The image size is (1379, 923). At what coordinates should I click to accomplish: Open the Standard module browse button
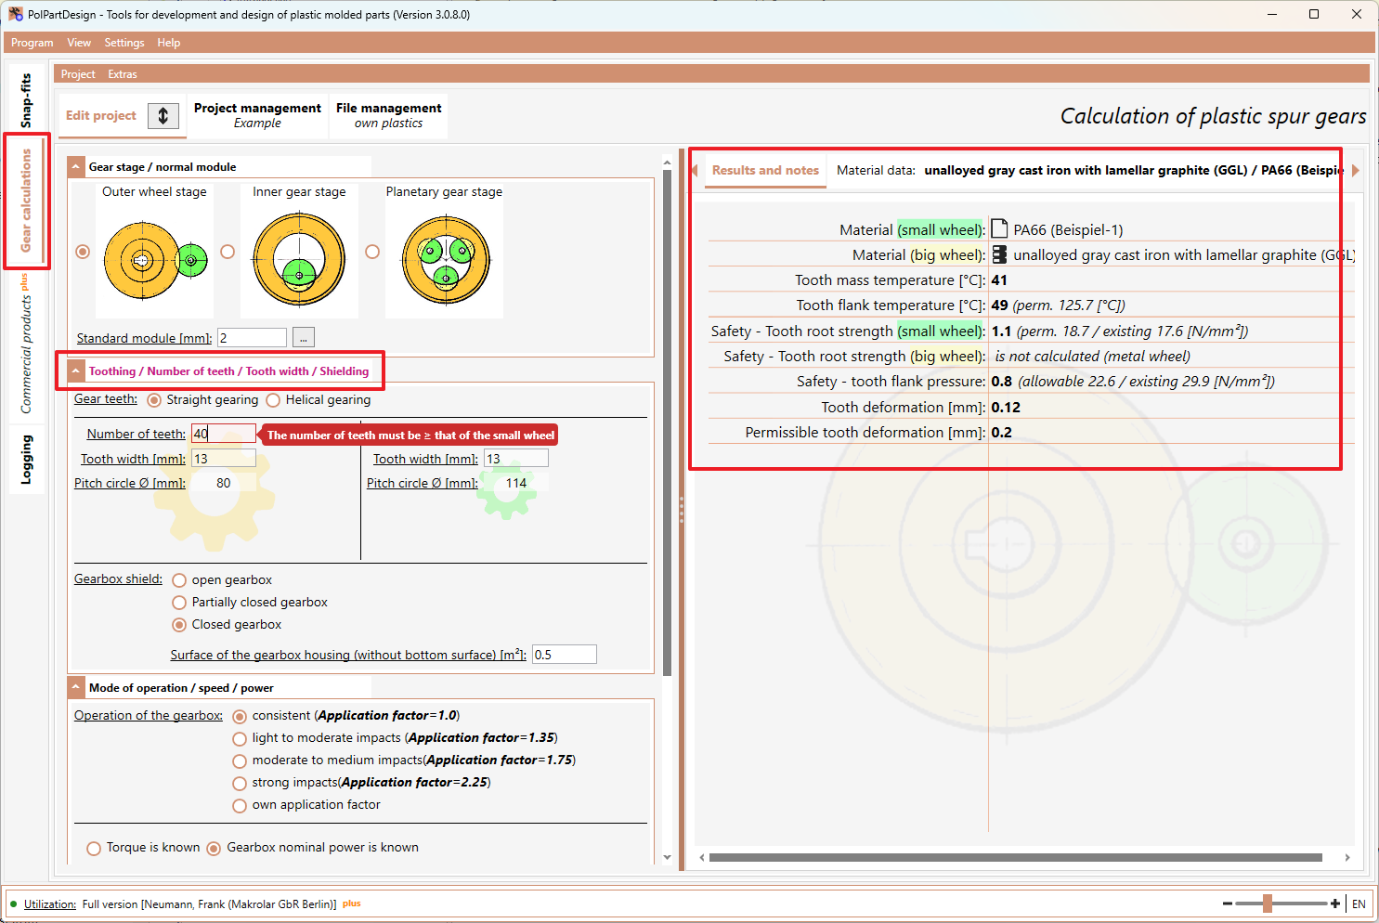pyautogui.click(x=304, y=338)
